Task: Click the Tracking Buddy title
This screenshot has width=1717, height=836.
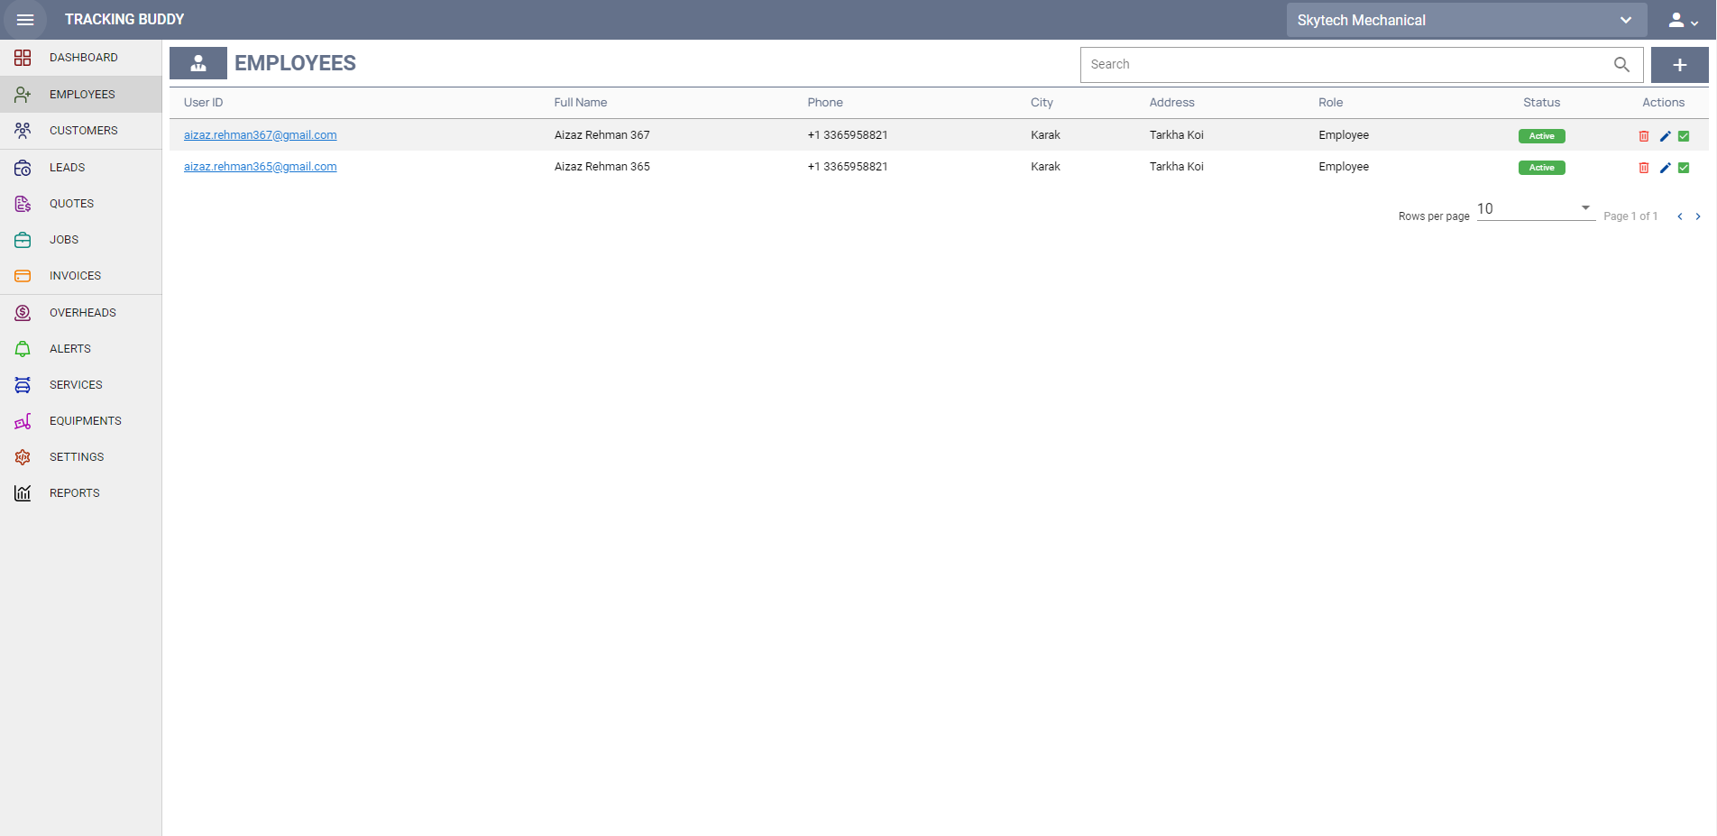Action: pyautogui.click(x=124, y=20)
